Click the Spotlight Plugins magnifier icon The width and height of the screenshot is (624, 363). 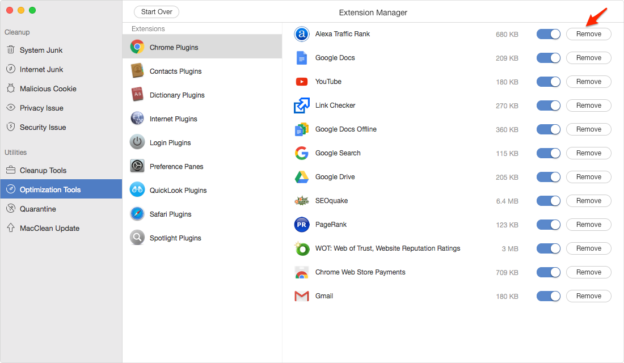click(137, 238)
